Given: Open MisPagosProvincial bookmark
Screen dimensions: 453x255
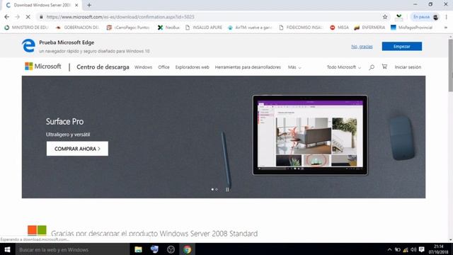Looking at the screenshot, I should 412,28.
